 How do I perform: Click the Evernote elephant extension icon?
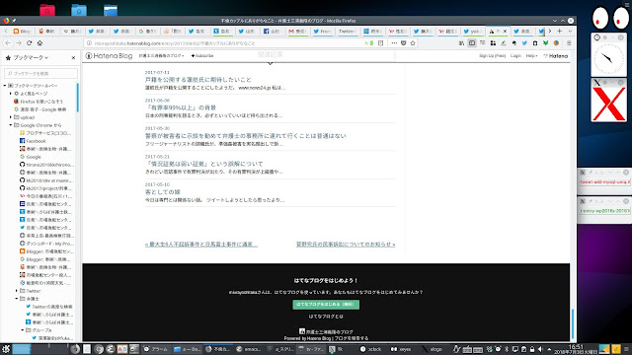pos(513,43)
